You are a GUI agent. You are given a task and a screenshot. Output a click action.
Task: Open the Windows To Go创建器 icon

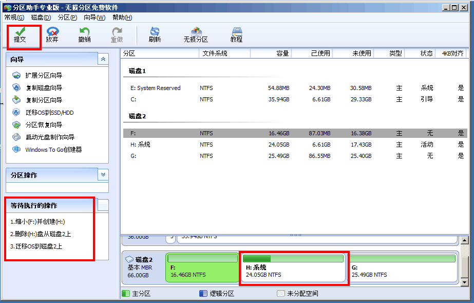(x=54, y=149)
